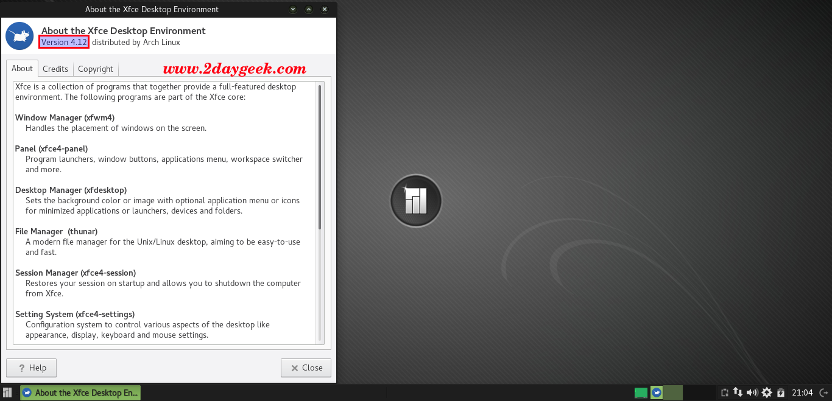832x401 pixels.
Task: Switch to the first green workspace
Action: click(x=641, y=393)
